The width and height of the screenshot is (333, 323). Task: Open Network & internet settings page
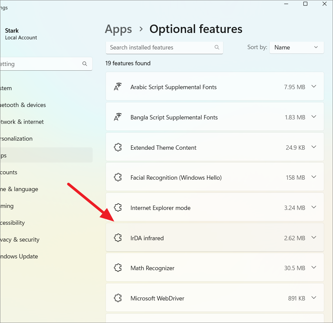pos(22,122)
